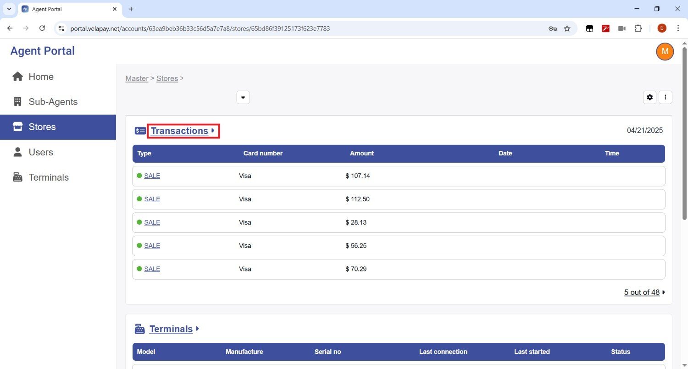Go to Home in the sidebar
688x369 pixels.
point(41,77)
